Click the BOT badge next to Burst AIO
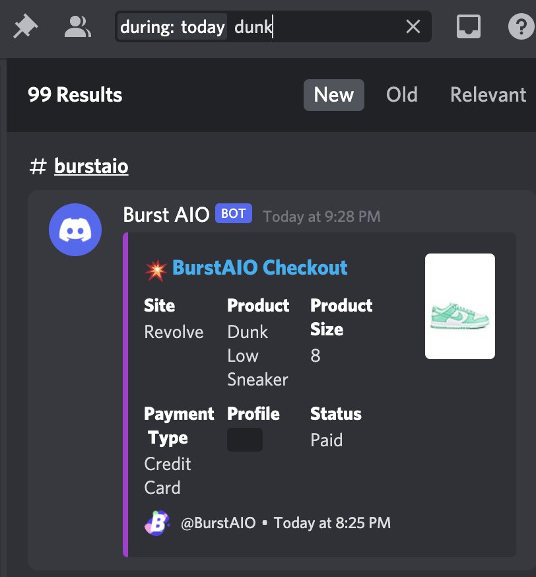Viewport: 536px width, 577px height. 233,213
